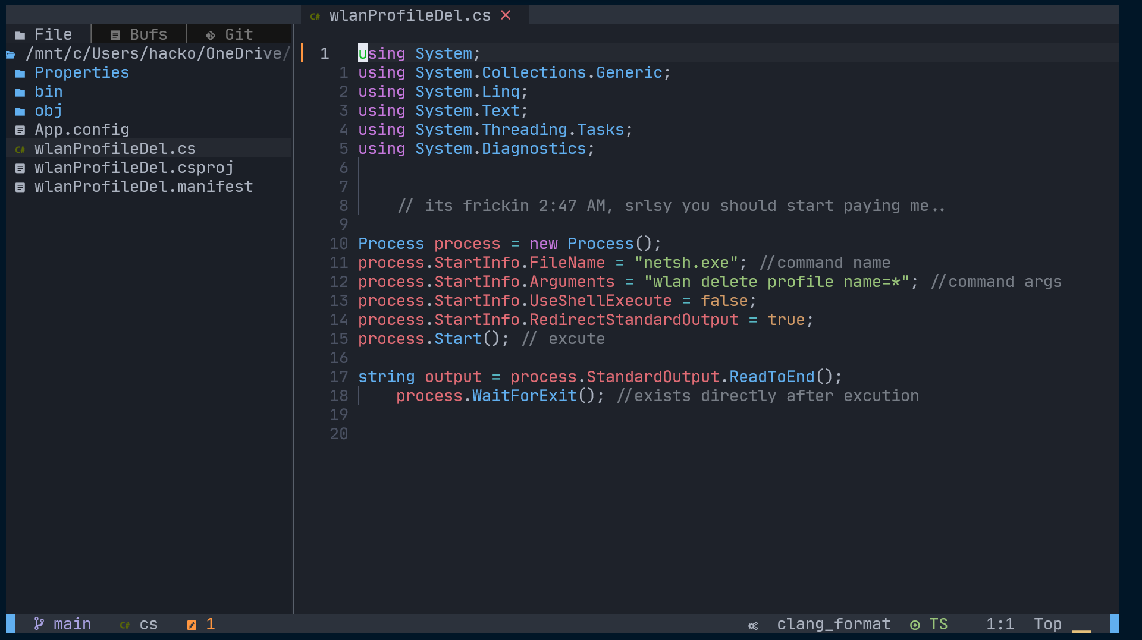Click the C# filetype icon in status bar
The image size is (1142, 640).
pyautogui.click(x=125, y=625)
